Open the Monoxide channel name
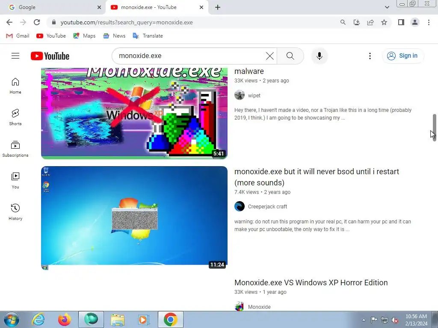Image resolution: width=438 pixels, height=328 pixels. (259, 307)
